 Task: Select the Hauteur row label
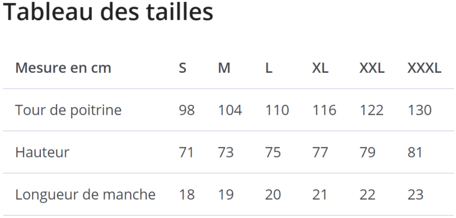[x=43, y=152]
